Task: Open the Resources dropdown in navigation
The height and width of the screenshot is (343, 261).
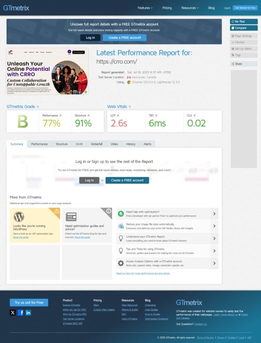Action: click(190, 8)
